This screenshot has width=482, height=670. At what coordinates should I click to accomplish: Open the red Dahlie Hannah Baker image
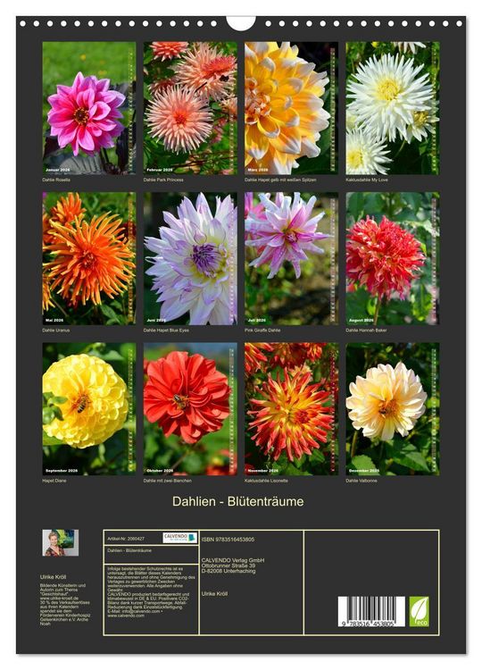coord(393,258)
